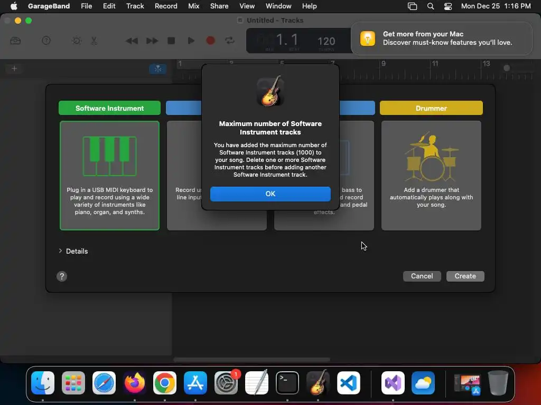Image resolution: width=541 pixels, height=405 pixels.
Task: Open the Track menu
Action: tap(135, 6)
